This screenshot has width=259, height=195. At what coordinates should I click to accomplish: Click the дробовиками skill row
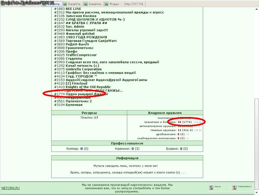click(172, 134)
